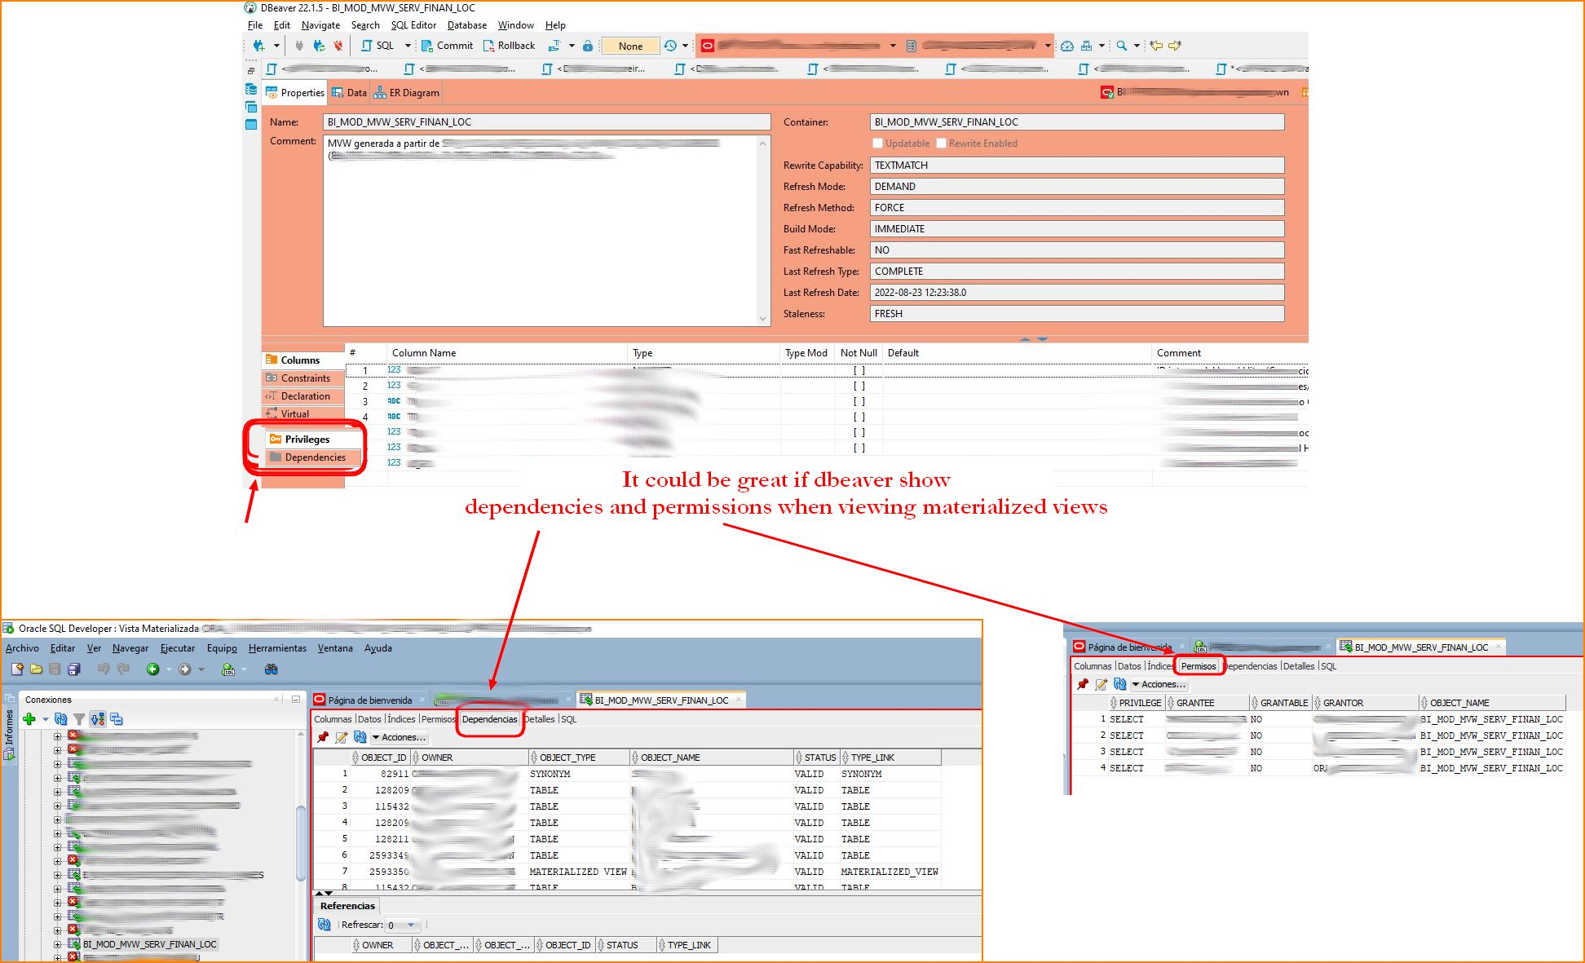Open search with the binoculars icon

pos(272,669)
